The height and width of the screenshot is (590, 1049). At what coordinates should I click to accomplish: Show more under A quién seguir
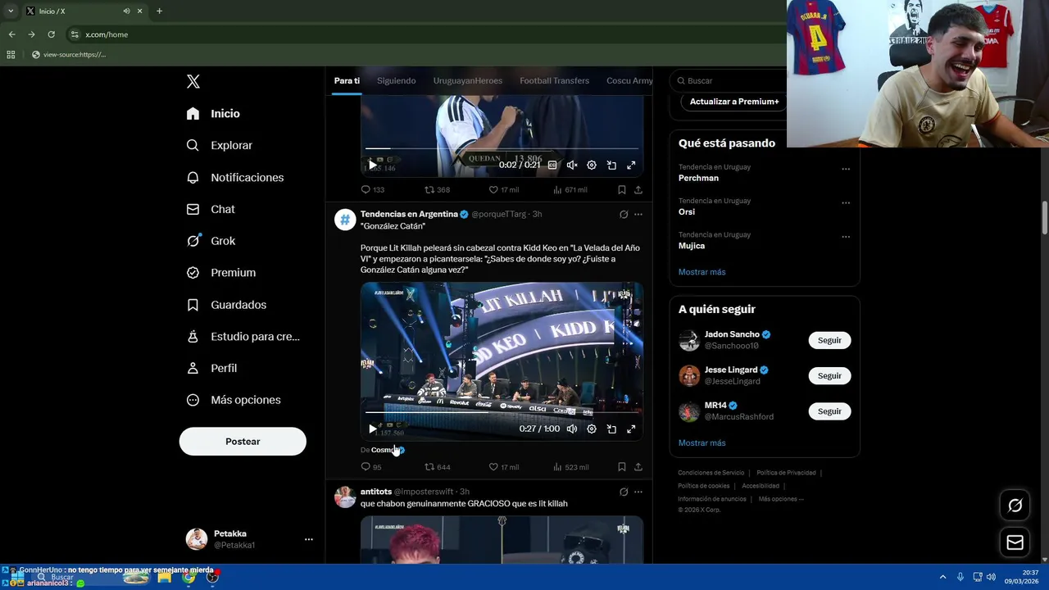click(702, 443)
